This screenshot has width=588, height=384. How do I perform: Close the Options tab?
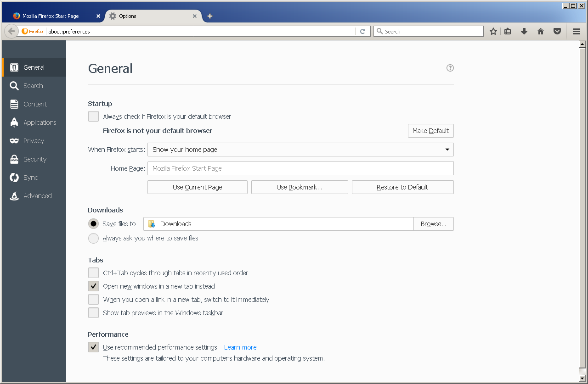(195, 16)
